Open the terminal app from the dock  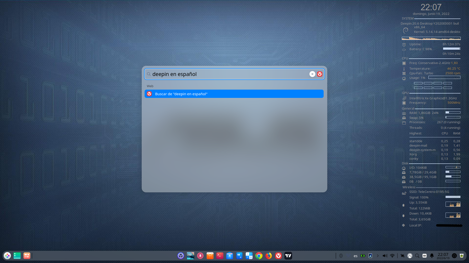coord(220,256)
